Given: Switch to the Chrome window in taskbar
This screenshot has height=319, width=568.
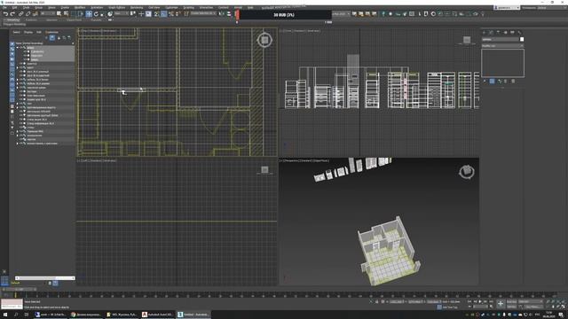Looking at the screenshot, I should (87, 315).
